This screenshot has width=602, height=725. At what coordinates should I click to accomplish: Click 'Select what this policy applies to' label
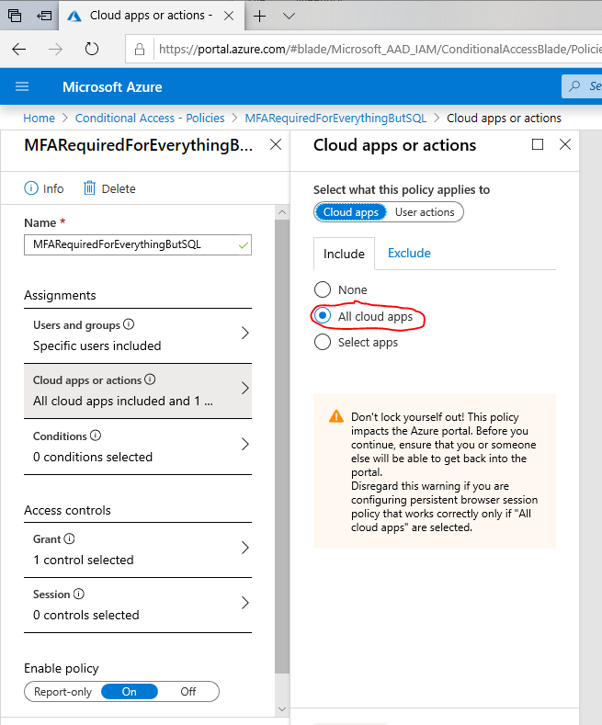click(402, 189)
